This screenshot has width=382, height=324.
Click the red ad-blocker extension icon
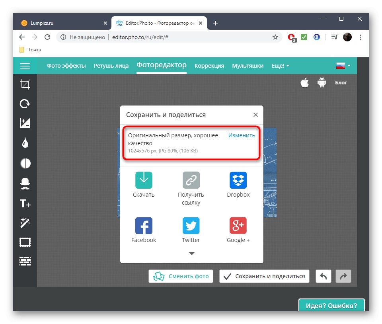(x=292, y=37)
